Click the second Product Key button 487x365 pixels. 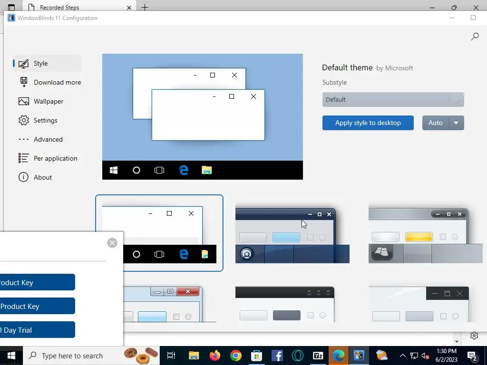click(37, 306)
